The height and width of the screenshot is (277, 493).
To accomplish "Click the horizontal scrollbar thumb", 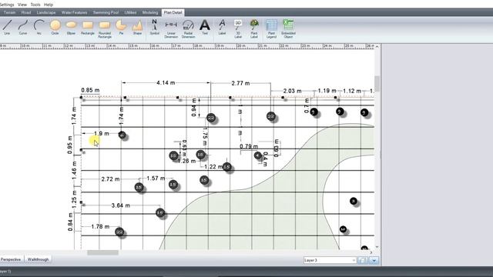I will 102,252.
